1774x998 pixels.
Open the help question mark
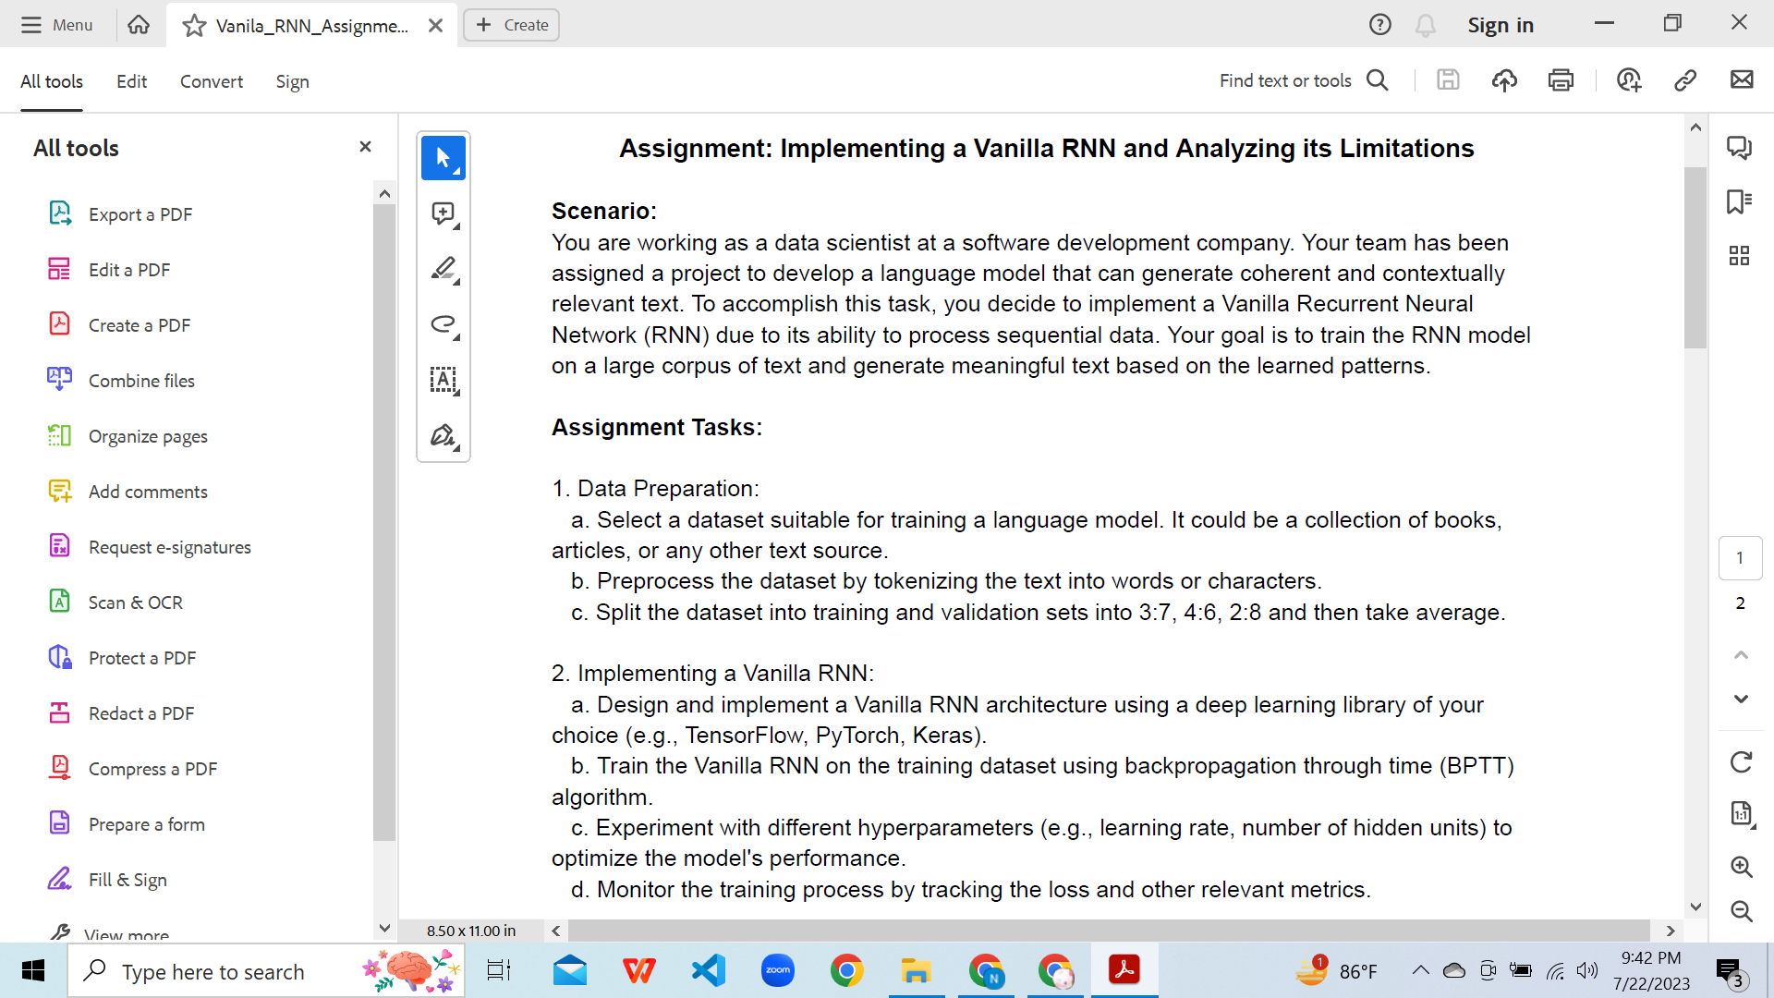(x=1379, y=25)
